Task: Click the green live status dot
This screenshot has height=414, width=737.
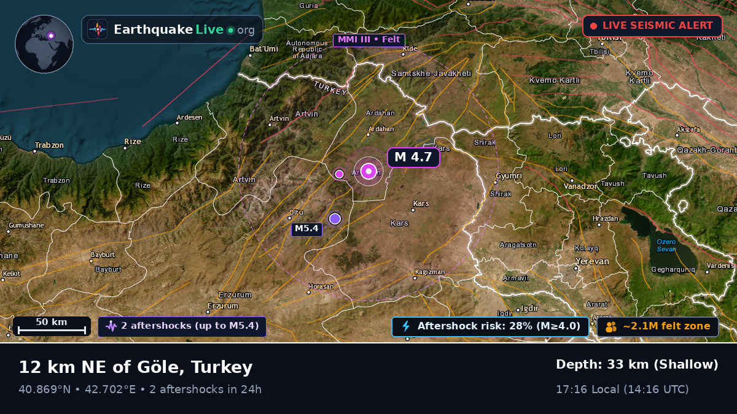Action: (230, 30)
